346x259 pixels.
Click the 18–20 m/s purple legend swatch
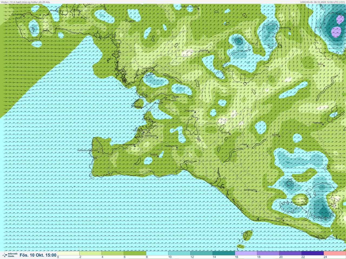(x=268, y=253)
